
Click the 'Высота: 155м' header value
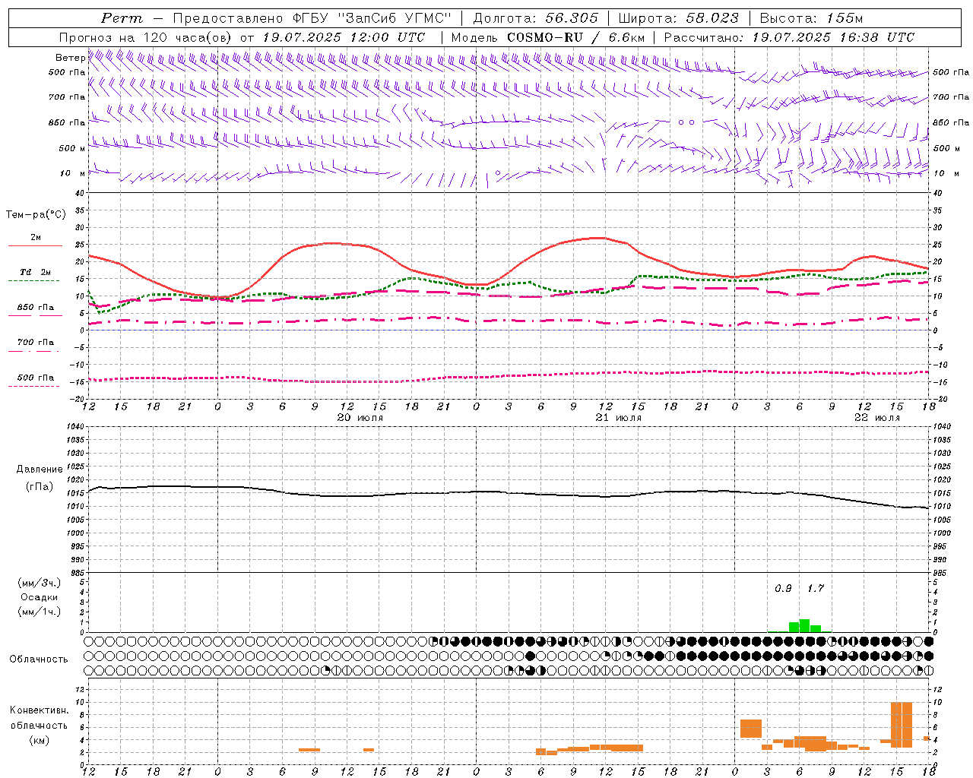pos(811,18)
